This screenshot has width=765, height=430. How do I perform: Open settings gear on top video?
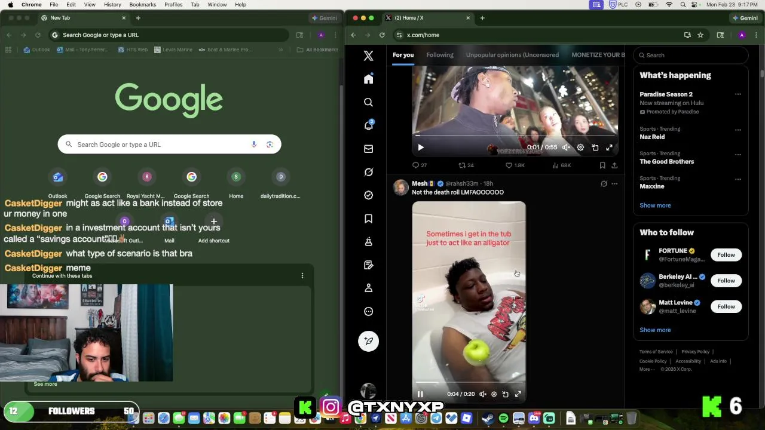(x=580, y=147)
